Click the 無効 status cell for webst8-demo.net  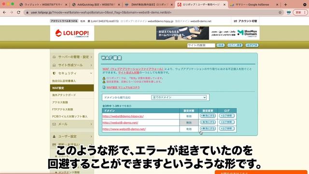coord(189,123)
